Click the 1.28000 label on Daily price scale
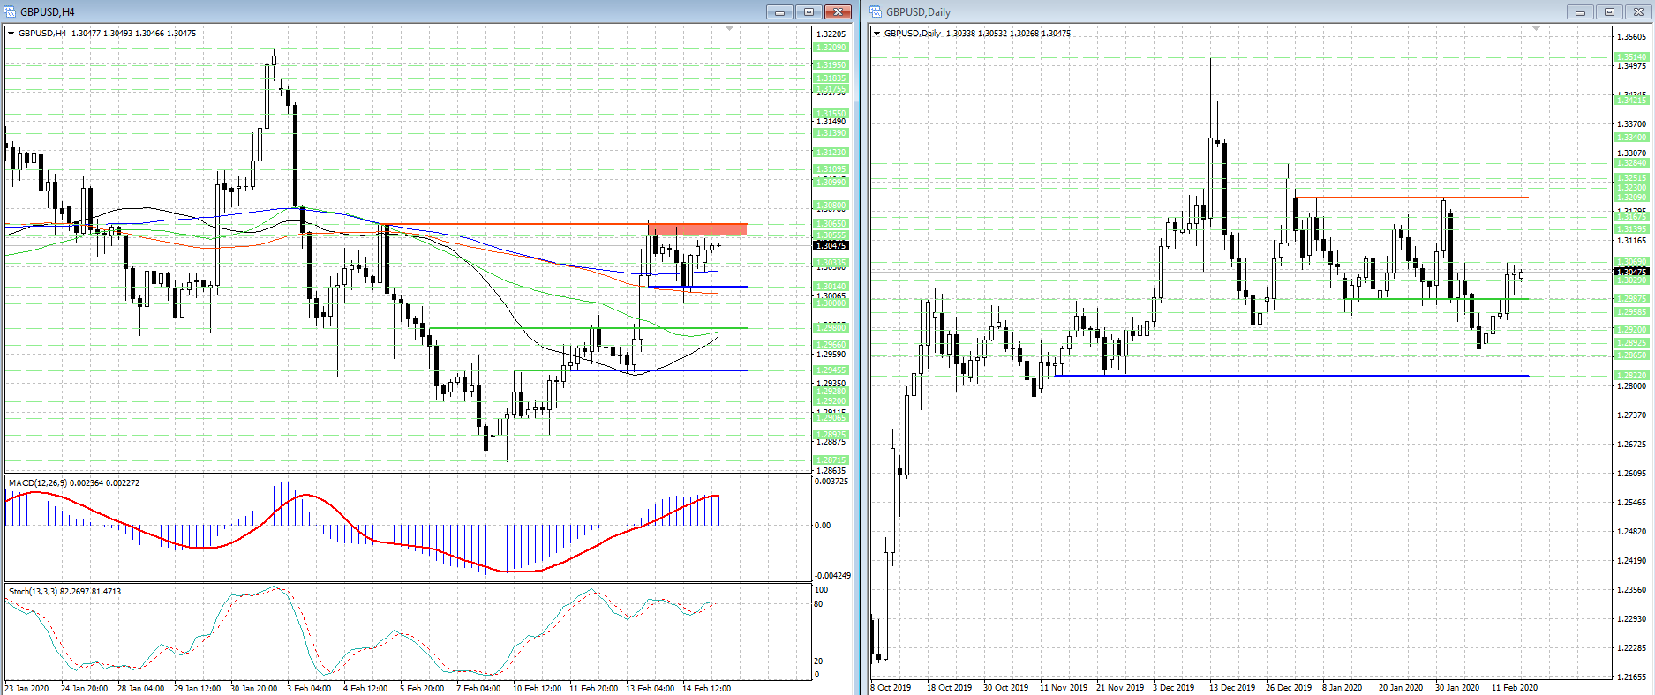This screenshot has width=1655, height=695. [1631, 386]
